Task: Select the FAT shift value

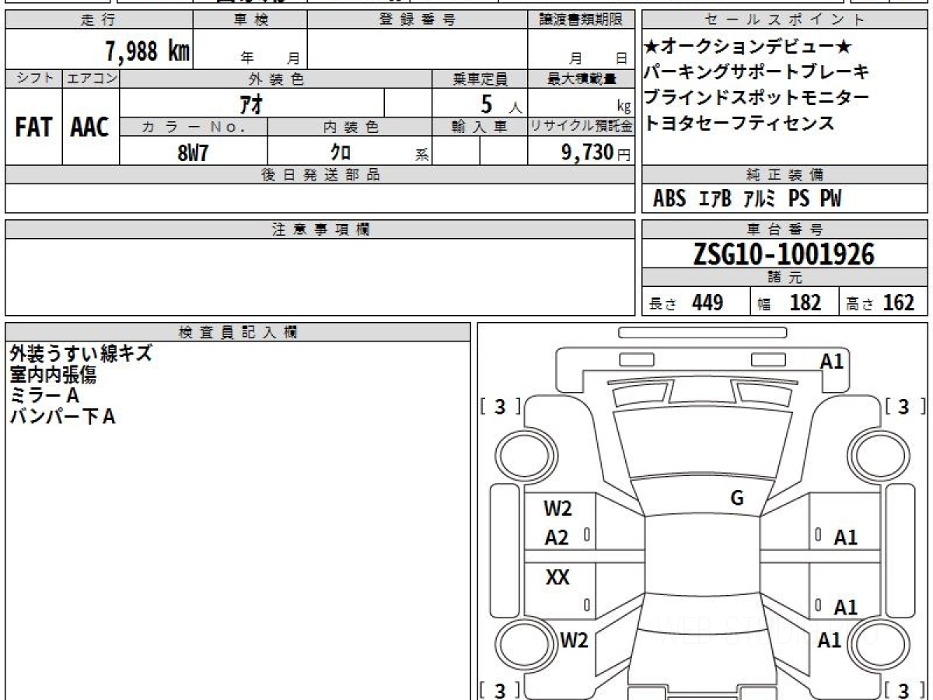Action: click(x=33, y=127)
